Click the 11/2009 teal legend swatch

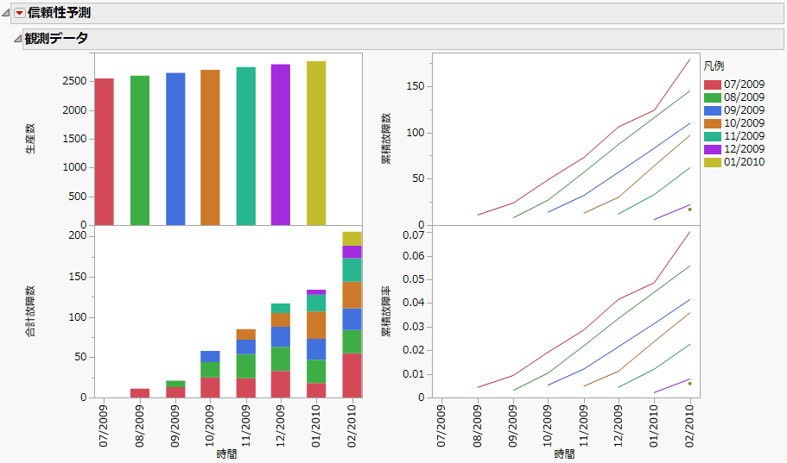point(713,135)
